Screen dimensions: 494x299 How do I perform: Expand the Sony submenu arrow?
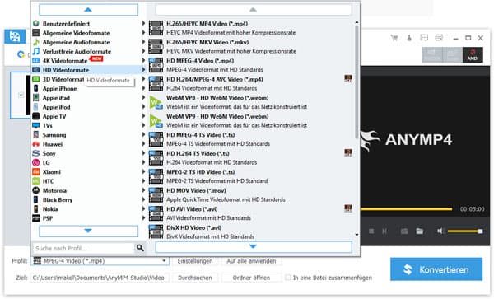[143, 153]
